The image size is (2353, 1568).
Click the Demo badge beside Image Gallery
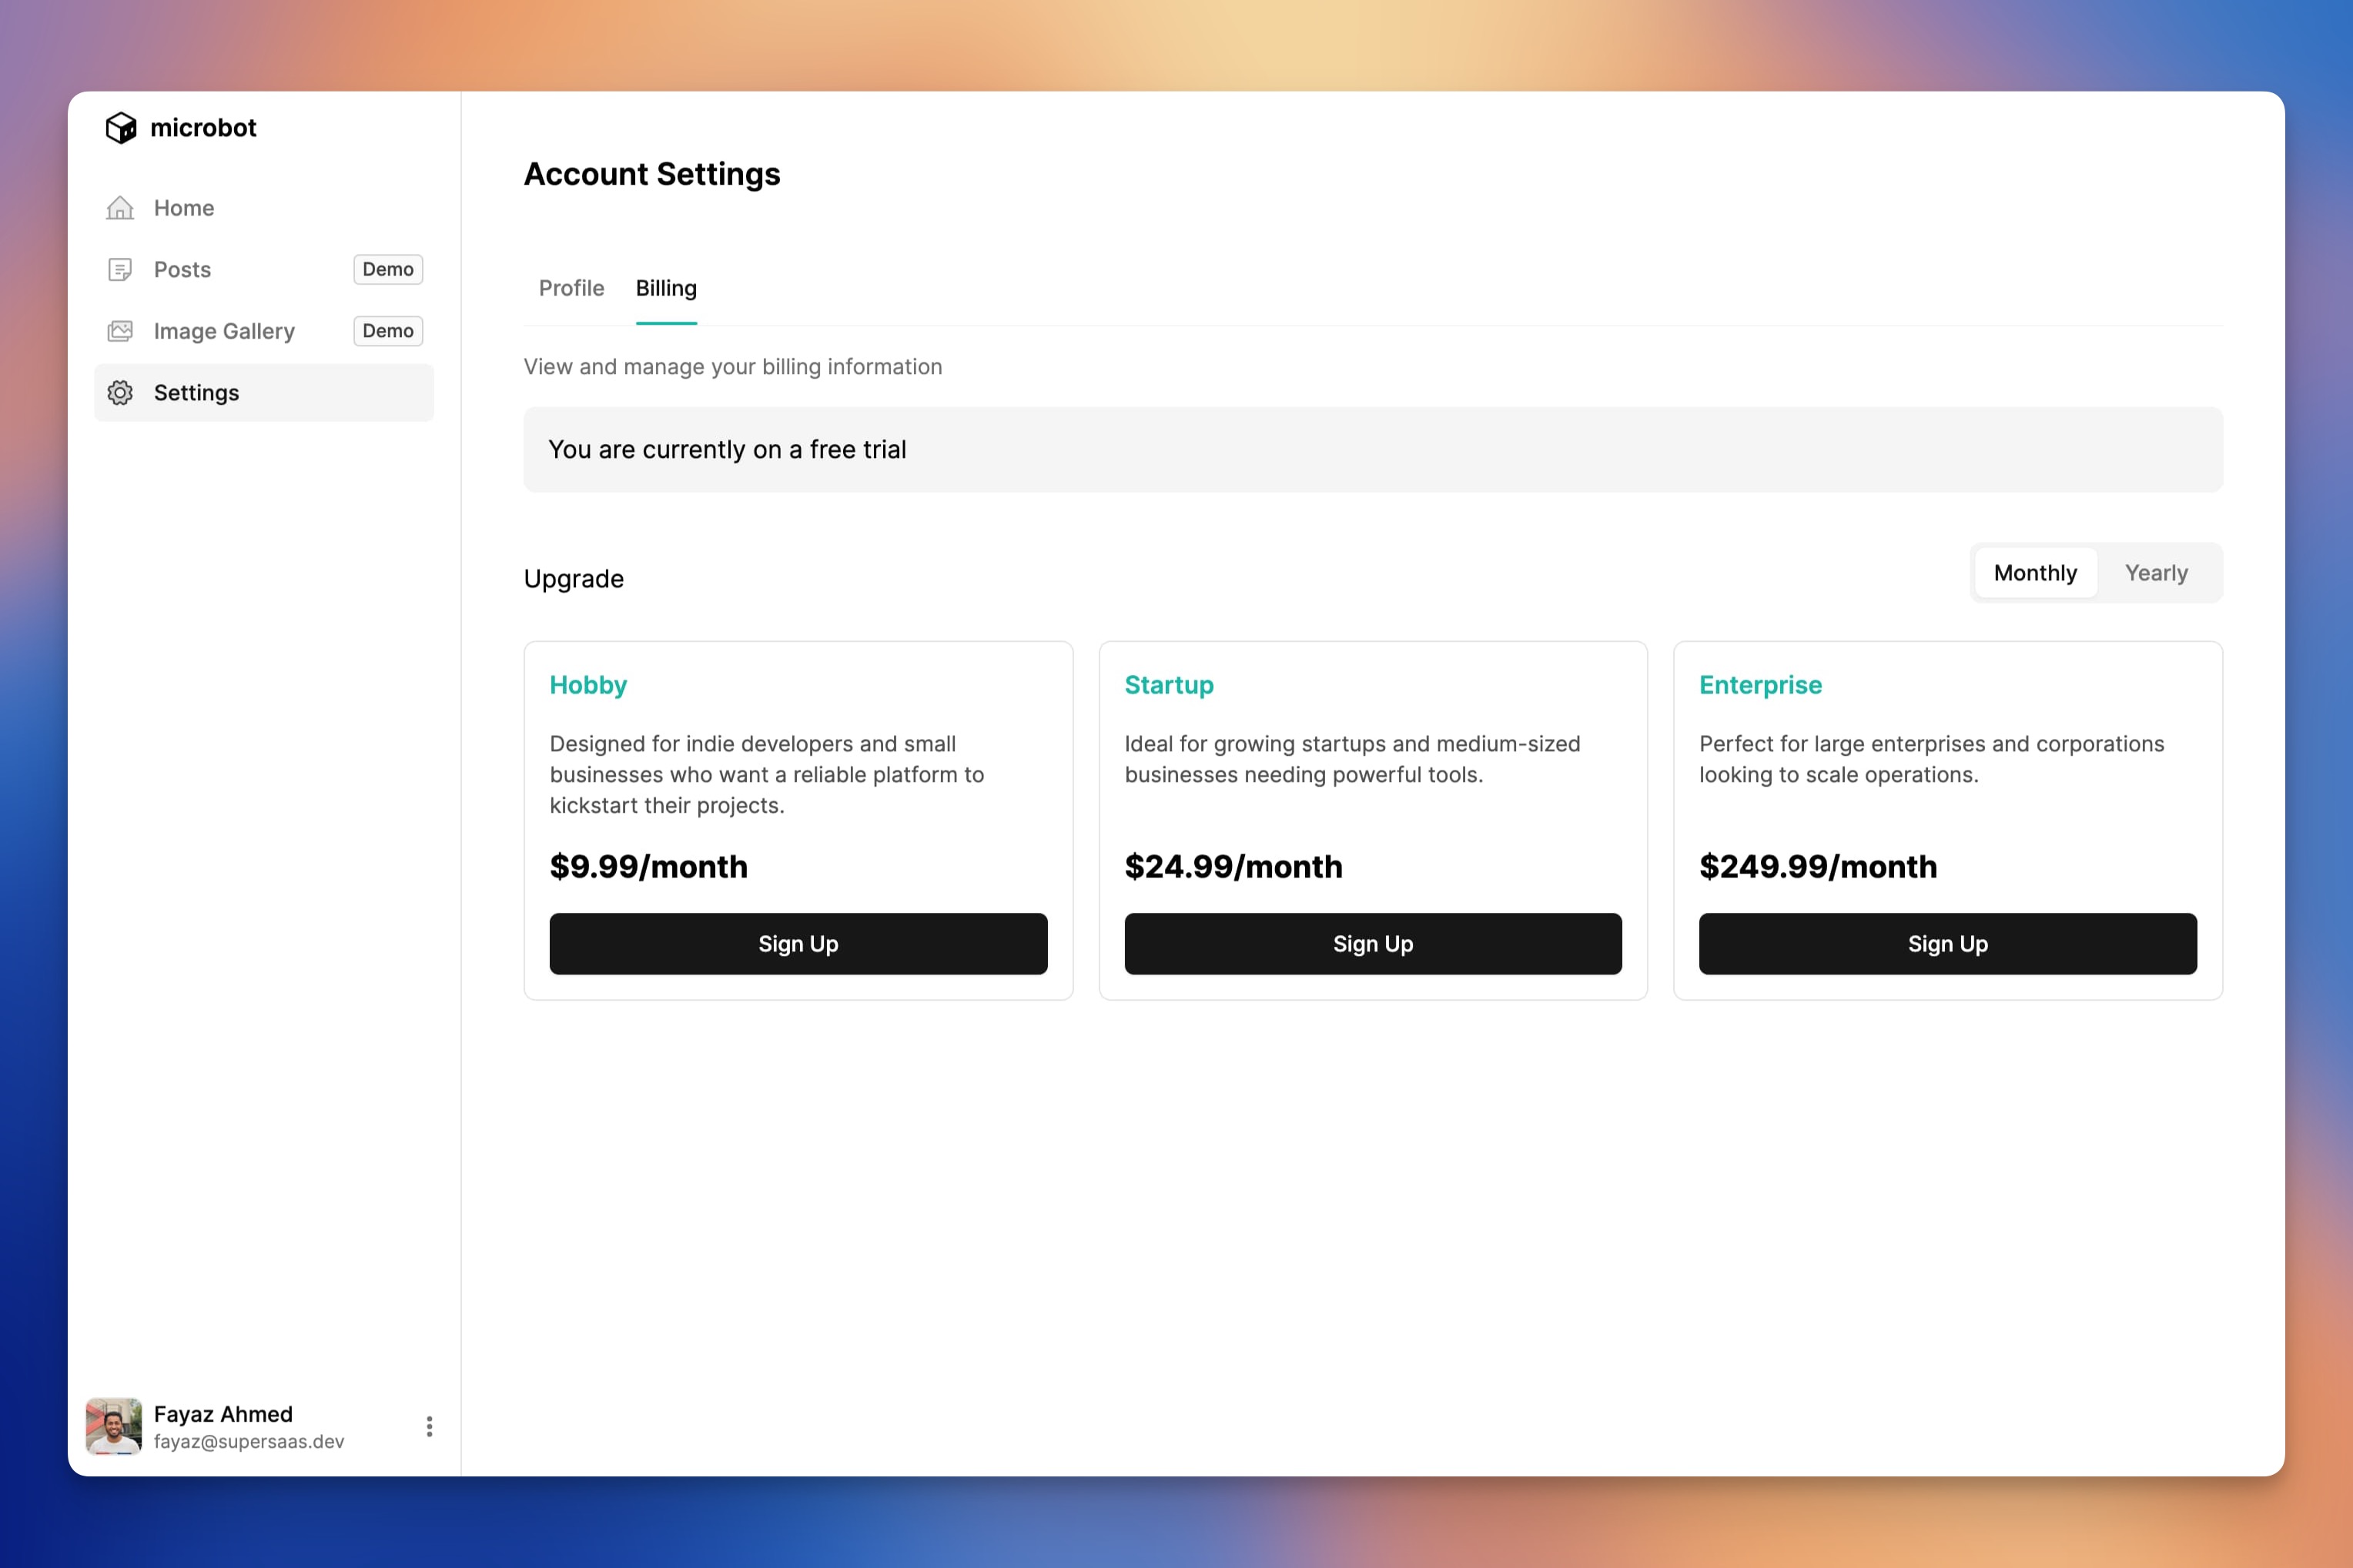point(388,331)
